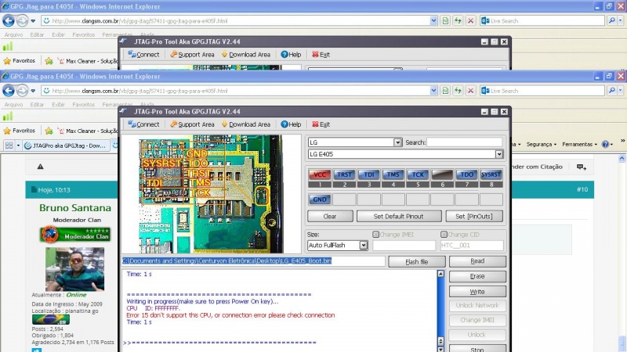The height and width of the screenshot is (352, 627).
Task: Click the command bar overflow chevron
Action: (x=622, y=141)
